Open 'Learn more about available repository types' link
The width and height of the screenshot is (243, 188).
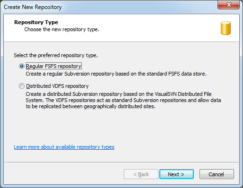(x=64, y=147)
